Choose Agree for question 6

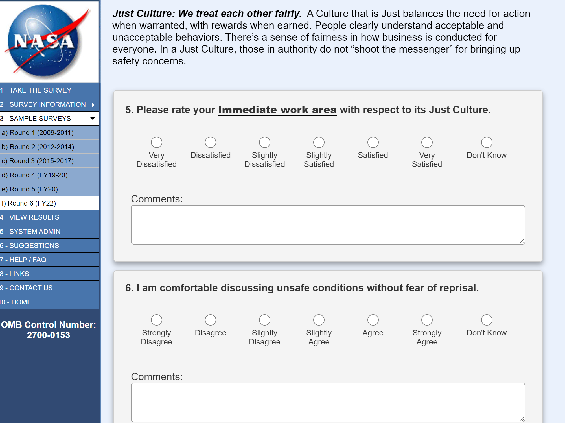click(x=373, y=320)
